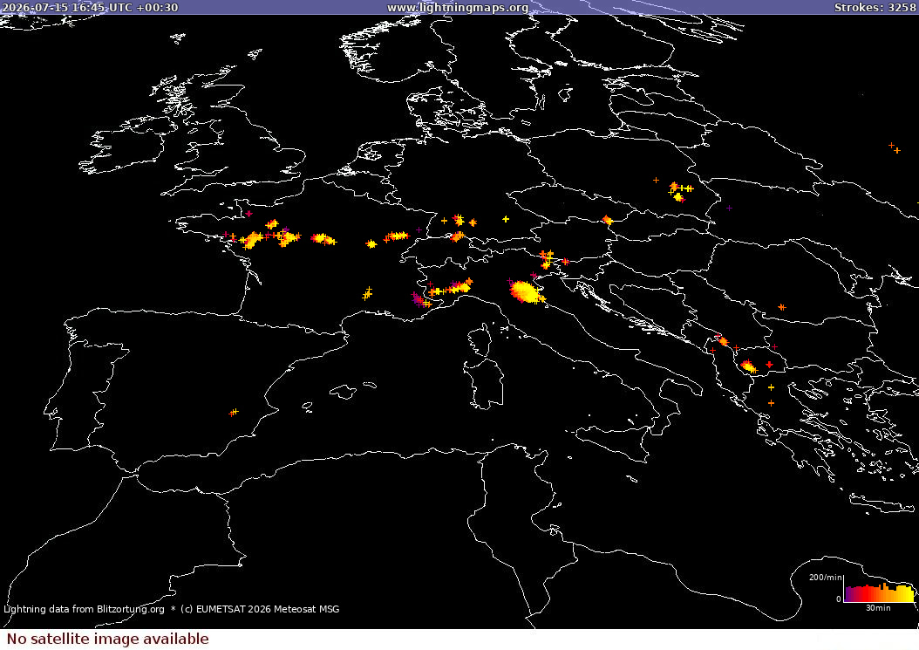Click the Blitzortung.org and EUMETSAT credit line
The height and width of the screenshot is (650, 919).
click(x=171, y=609)
